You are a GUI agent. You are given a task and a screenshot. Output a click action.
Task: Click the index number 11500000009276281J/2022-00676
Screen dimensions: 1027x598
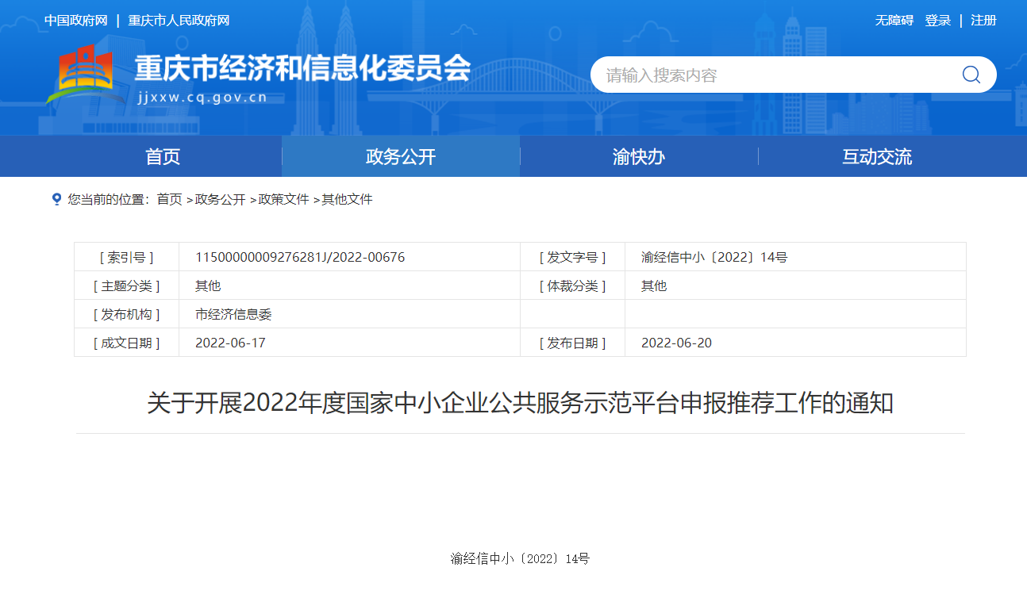pos(300,257)
